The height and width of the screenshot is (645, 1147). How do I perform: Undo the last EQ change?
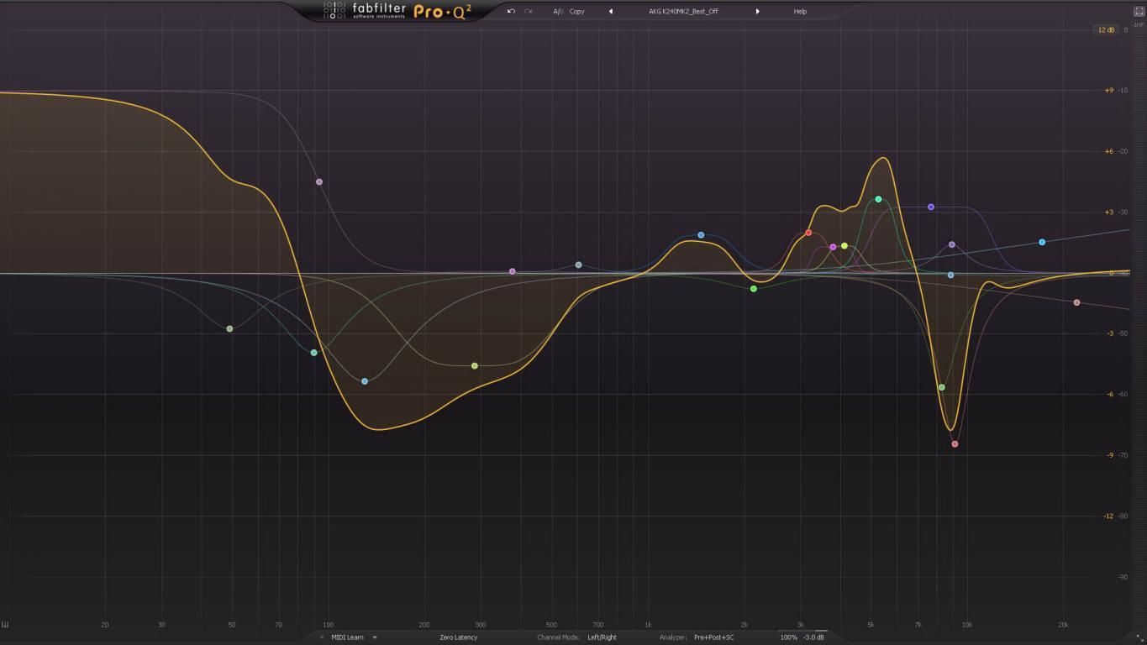(511, 11)
